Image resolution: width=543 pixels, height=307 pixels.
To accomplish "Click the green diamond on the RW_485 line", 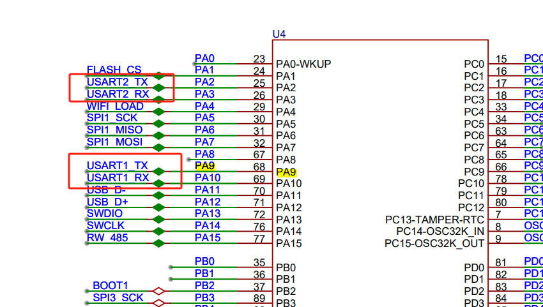I will 158,243.
